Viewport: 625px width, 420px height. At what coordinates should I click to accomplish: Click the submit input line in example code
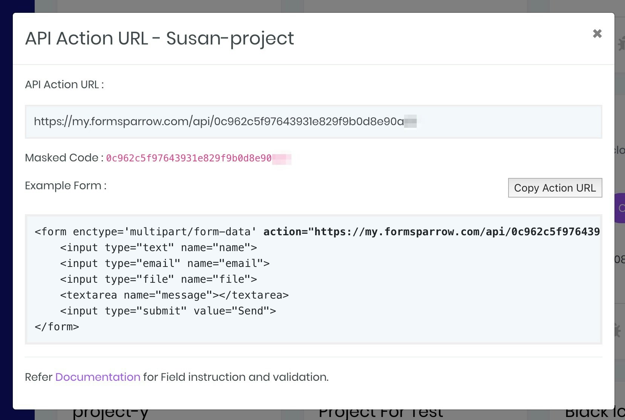click(x=168, y=311)
